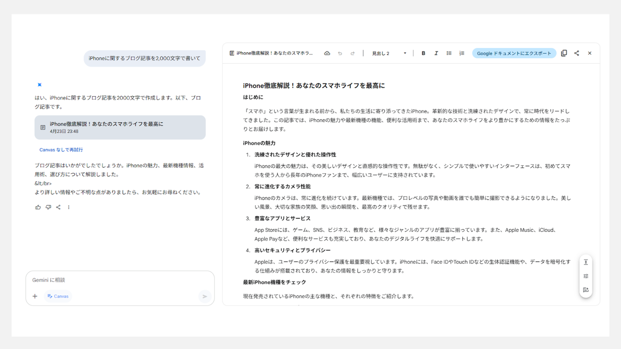Viewport: 621px width, 349px height.
Task: Click the date 4月23日 23:48 on card
Action: coord(64,131)
